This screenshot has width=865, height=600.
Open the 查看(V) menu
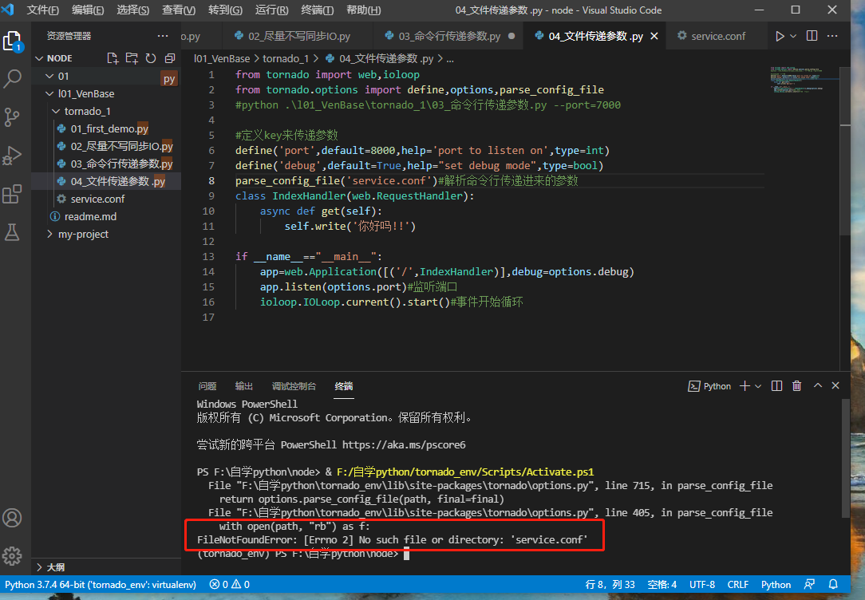[179, 10]
